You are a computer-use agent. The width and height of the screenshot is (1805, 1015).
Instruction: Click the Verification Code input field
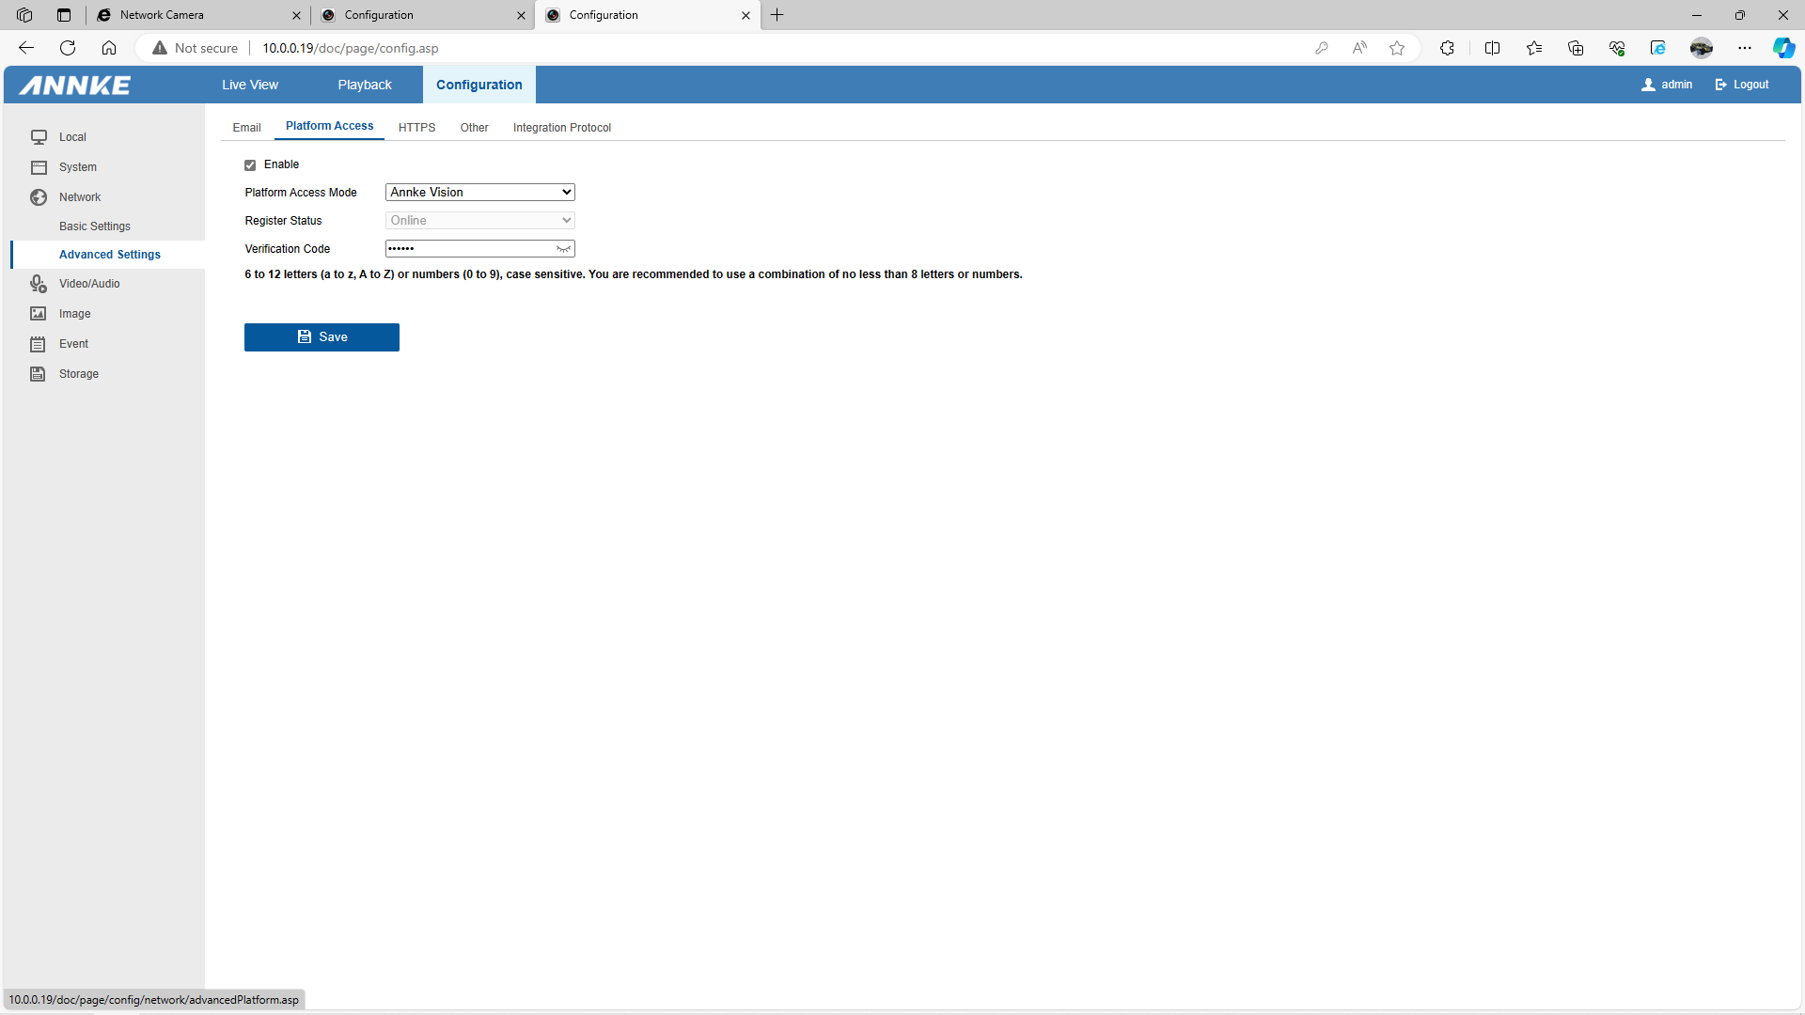pyautogui.click(x=470, y=249)
